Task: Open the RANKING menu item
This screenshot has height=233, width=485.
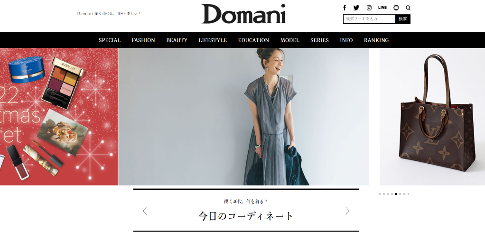Action: [x=376, y=40]
